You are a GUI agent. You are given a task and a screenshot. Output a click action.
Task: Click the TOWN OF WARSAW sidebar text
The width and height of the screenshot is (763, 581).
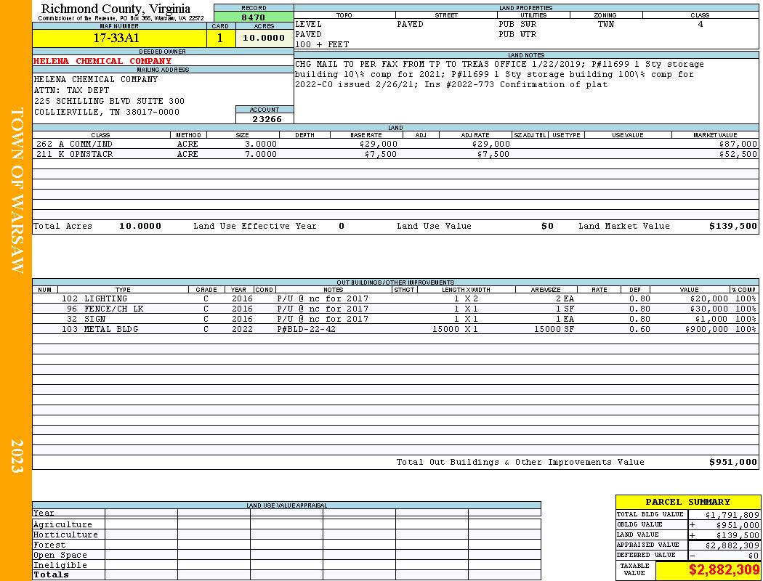pos(16,190)
